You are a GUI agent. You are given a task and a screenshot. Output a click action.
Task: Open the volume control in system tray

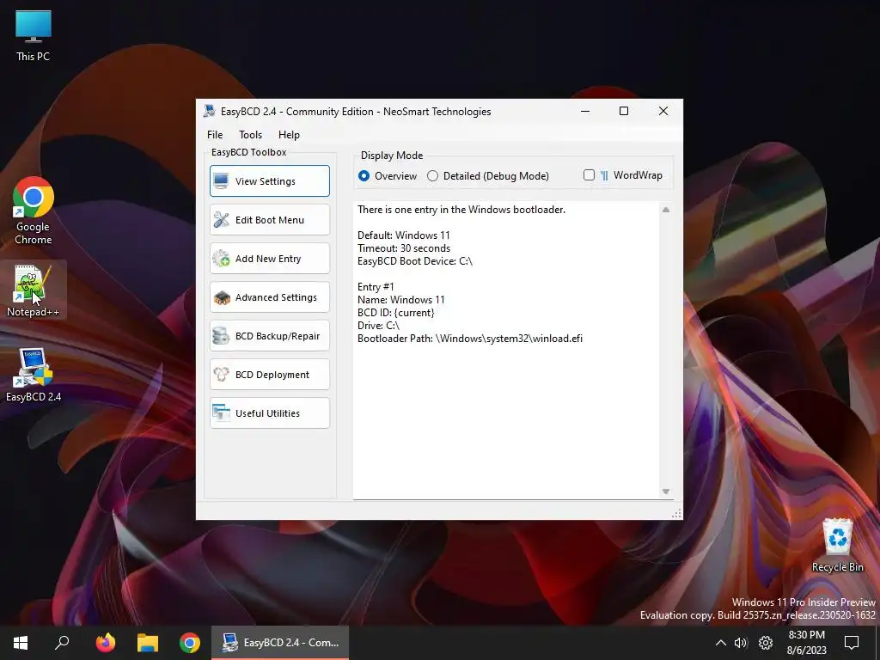coord(741,643)
